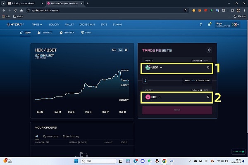The height and width of the screenshot is (165, 248).
Task: Click the switch assets arrow button
Action: click(x=144, y=80)
